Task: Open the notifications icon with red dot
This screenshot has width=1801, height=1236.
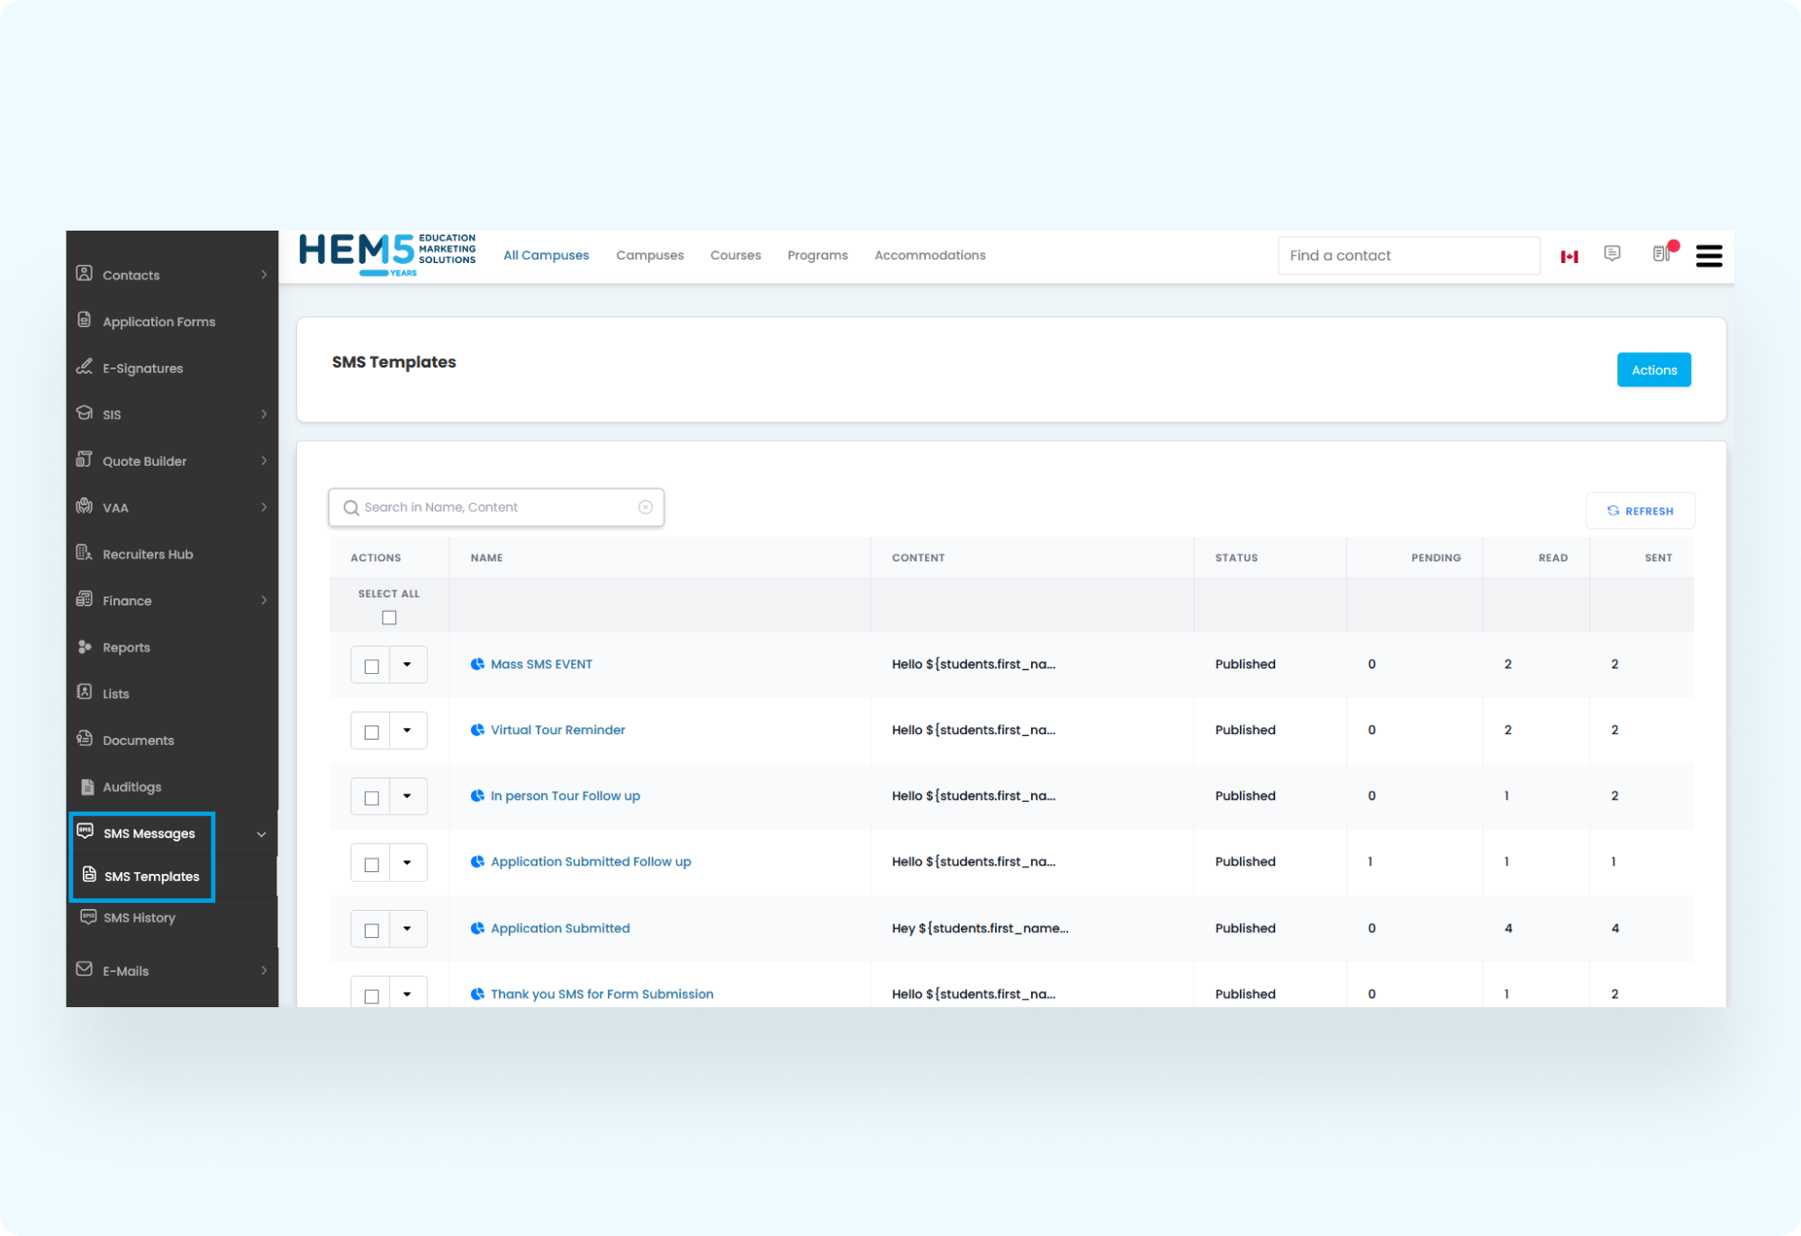Action: click(1661, 254)
